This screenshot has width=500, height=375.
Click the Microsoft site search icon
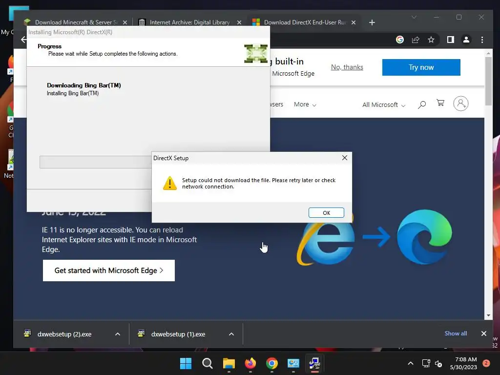click(422, 104)
